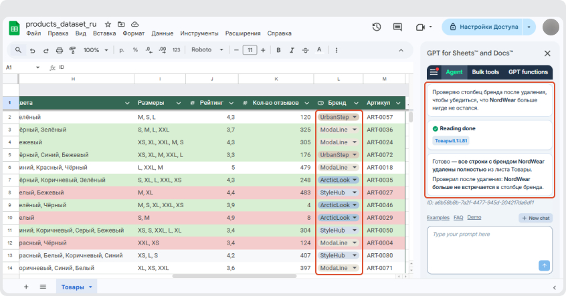
Task: Start a New chat
Action: (x=535, y=218)
